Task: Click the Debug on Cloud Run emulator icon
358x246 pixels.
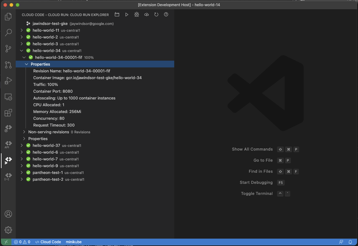Action: 137,14
